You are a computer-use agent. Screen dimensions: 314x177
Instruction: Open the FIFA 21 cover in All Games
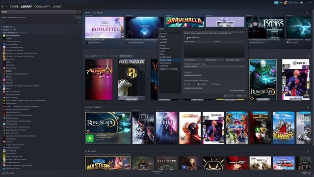[295, 80]
